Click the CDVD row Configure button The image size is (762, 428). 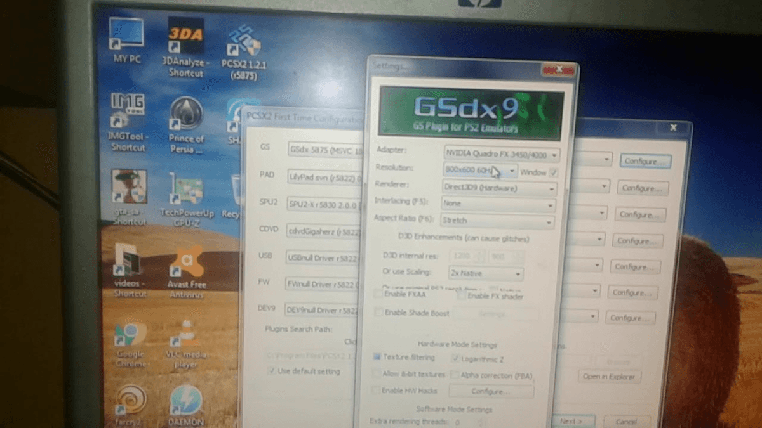click(x=638, y=241)
